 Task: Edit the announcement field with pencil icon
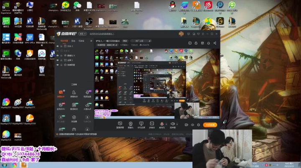141,41
